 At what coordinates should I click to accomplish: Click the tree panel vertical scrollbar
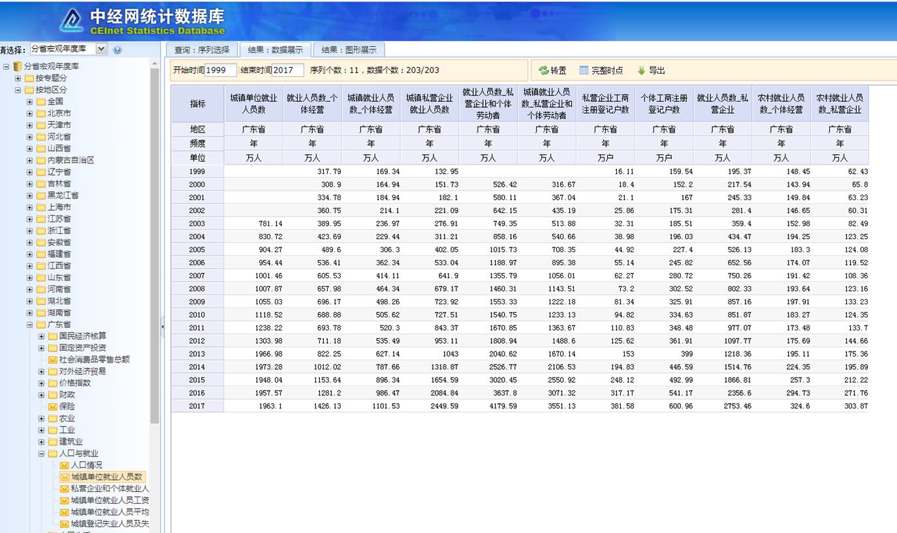tap(155, 245)
